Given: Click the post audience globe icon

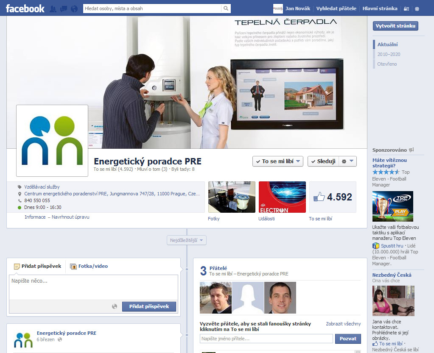Looking at the screenshot, I should 115,306.
